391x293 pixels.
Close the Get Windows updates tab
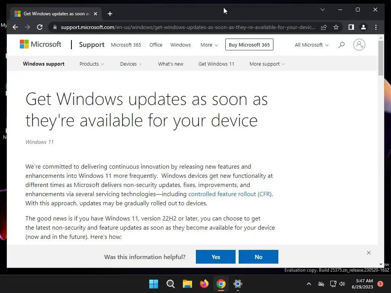click(x=95, y=14)
